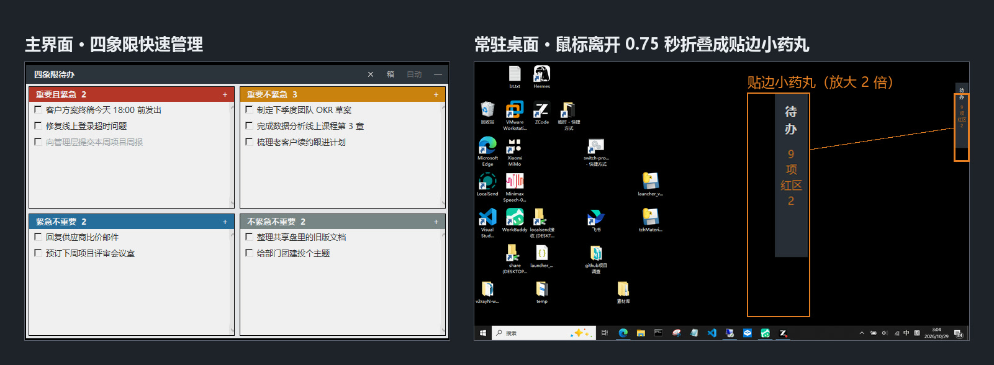Click the 自动 button in title bar

pyautogui.click(x=414, y=74)
